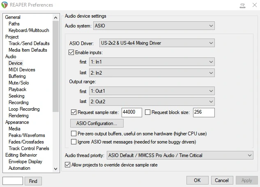Disable the Request sample rate checkbox
Screen dimensions: 260x187
(x=74, y=112)
